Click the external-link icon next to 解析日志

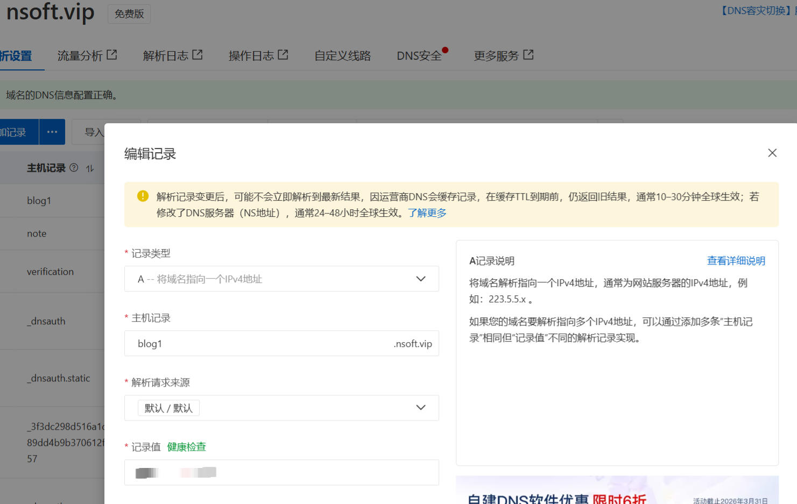198,55
